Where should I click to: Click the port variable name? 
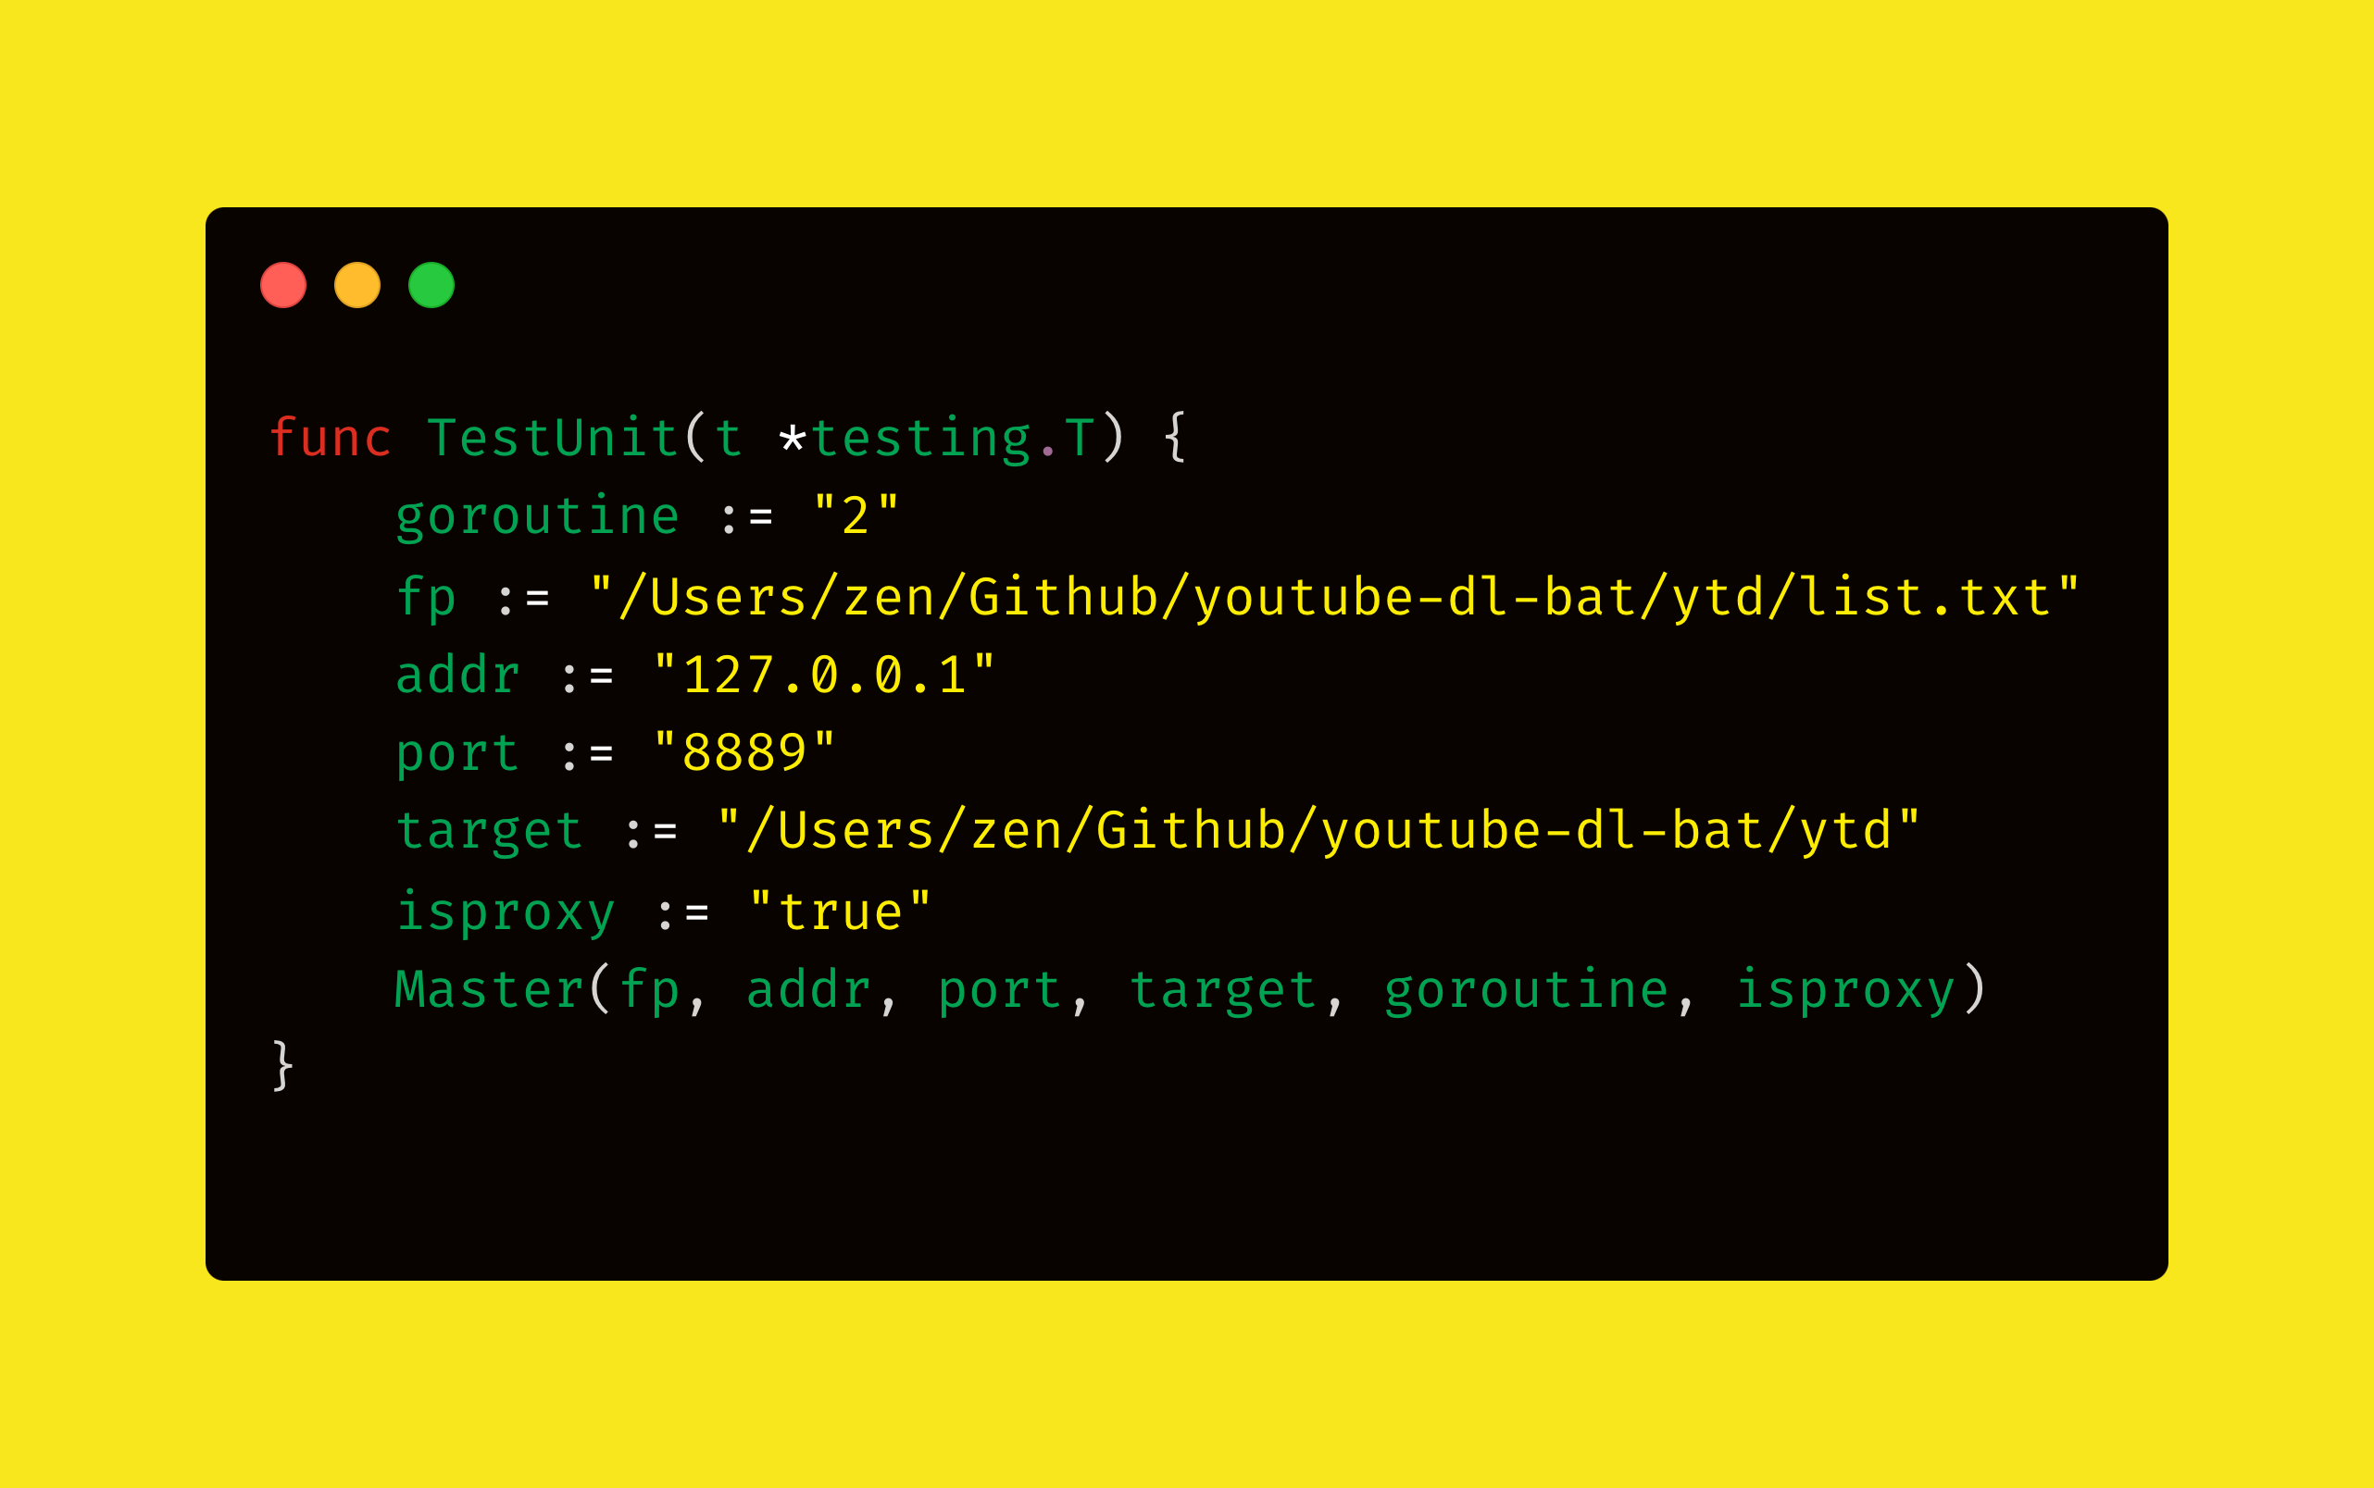pyautogui.click(x=456, y=755)
